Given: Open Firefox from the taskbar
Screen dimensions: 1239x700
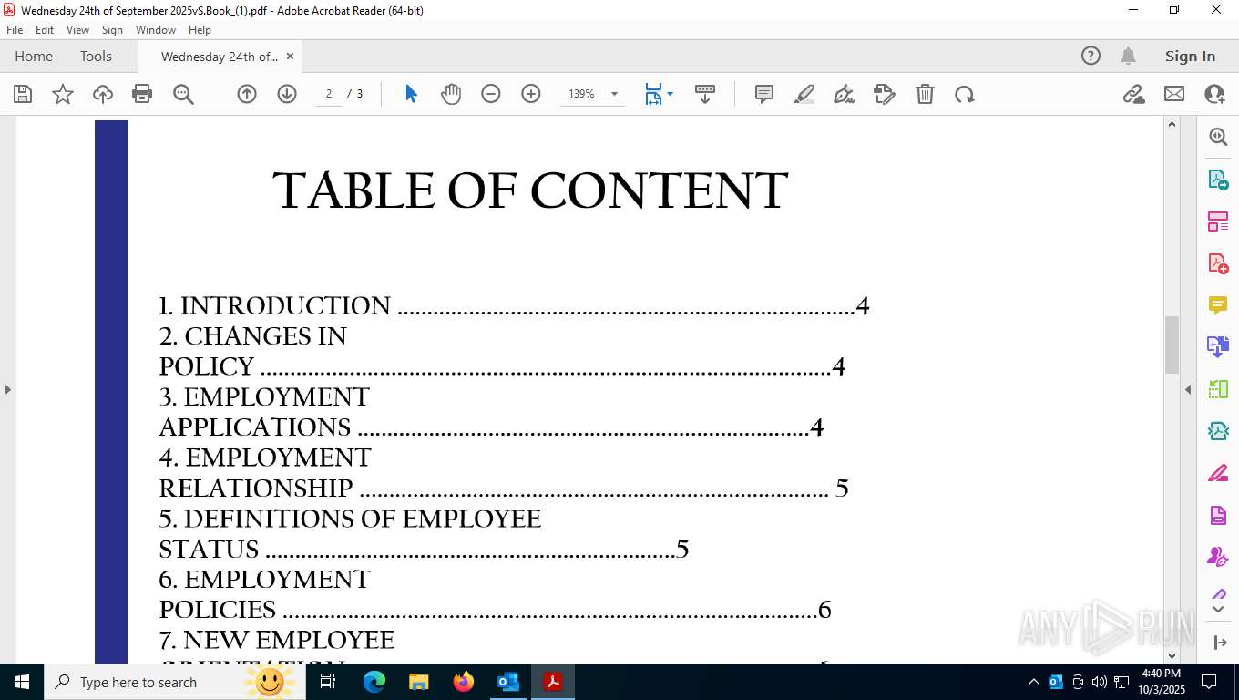Looking at the screenshot, I should [464, 682].
